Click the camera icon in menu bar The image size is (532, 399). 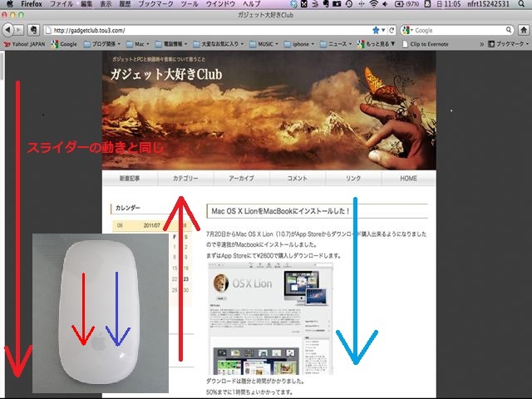tap(337, 4)
